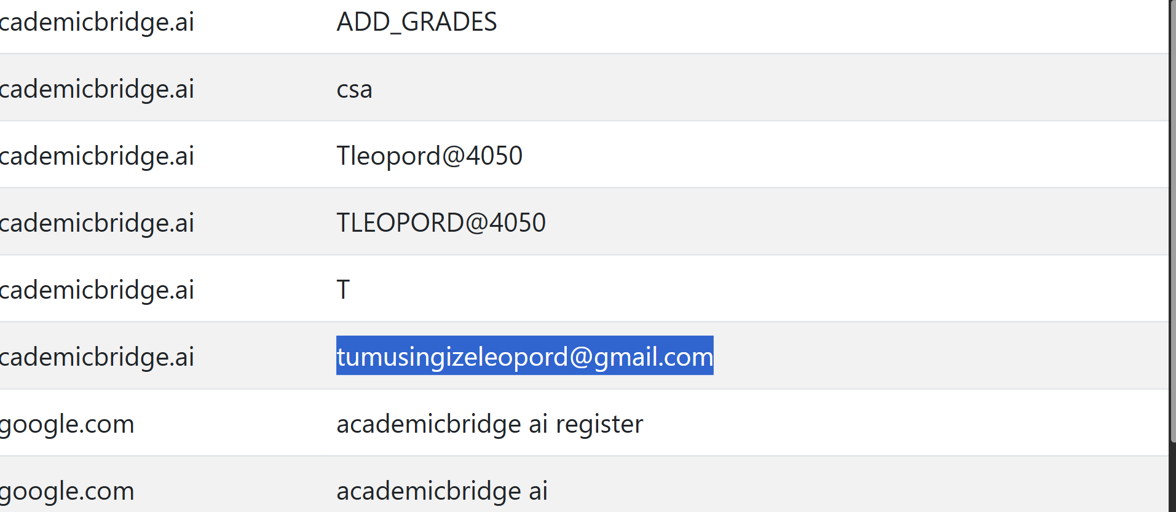Image resolution: width=1176 pixels, height=512 pixels.
Task: Click the csa entry
Action: coord(354,89)
